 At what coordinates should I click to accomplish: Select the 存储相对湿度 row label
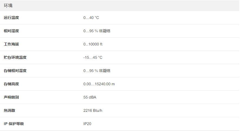[x=15, y=71]
